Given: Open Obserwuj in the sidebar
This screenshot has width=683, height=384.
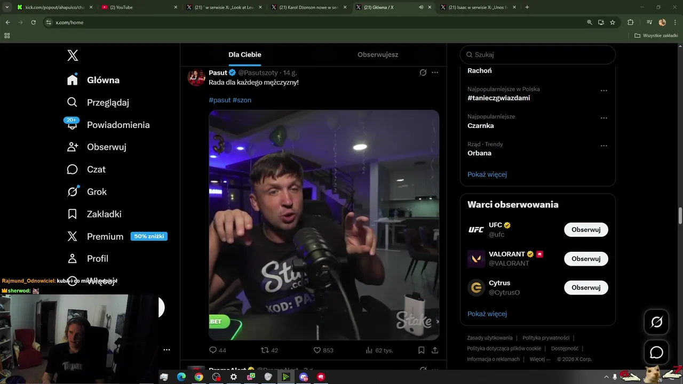Looking at the screenshot, I should [x=97, y=147].
